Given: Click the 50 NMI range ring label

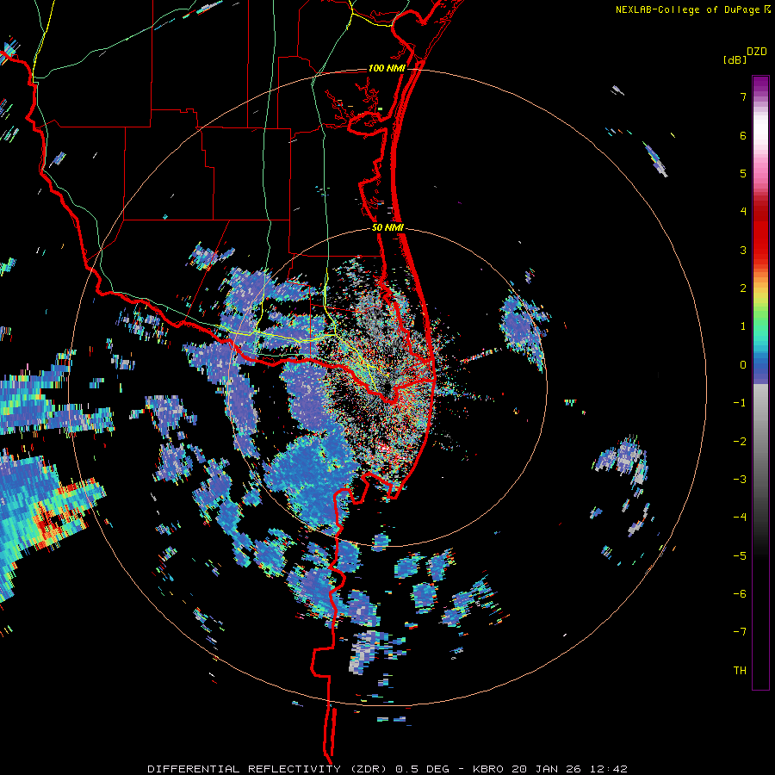Looking at the screenshot, I should pyautogui.click(x=387, y=228).
